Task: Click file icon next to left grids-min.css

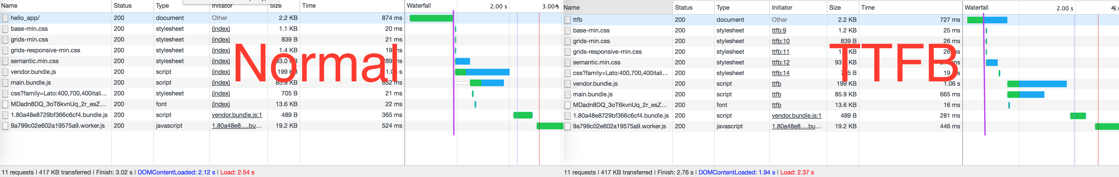Action: pyautogui.click(x=5, y=40)
